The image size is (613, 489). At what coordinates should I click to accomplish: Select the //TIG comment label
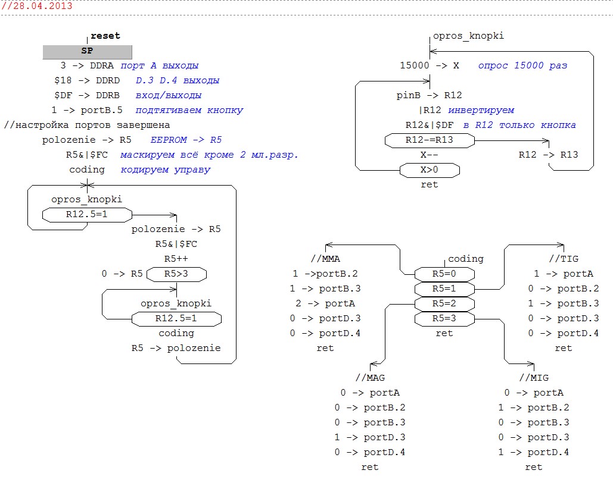(564, 259)
